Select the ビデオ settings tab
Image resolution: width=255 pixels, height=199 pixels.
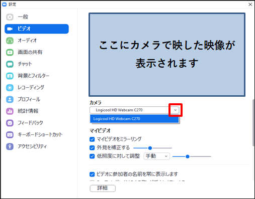37,29
